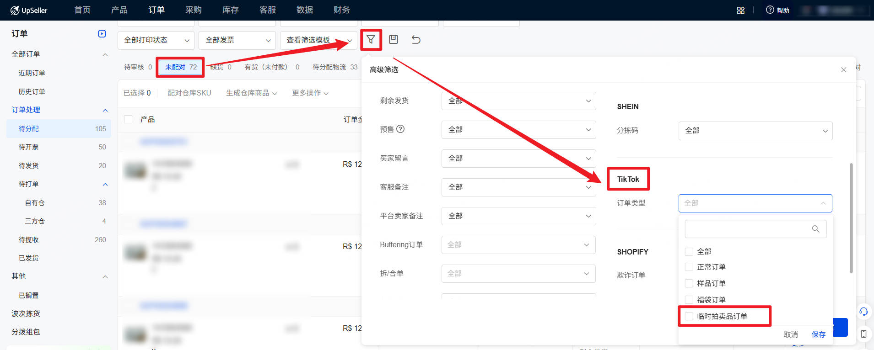The height and width of the screenshot is (350, 874).
Task: Open the SHEIN 分拣码 dropdown
Action: 755,131
